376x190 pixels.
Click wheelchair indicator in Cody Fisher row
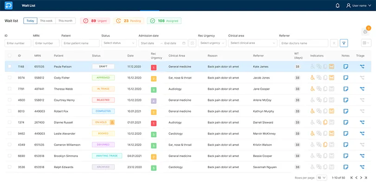pyautogui.click(x=312, y=78)
